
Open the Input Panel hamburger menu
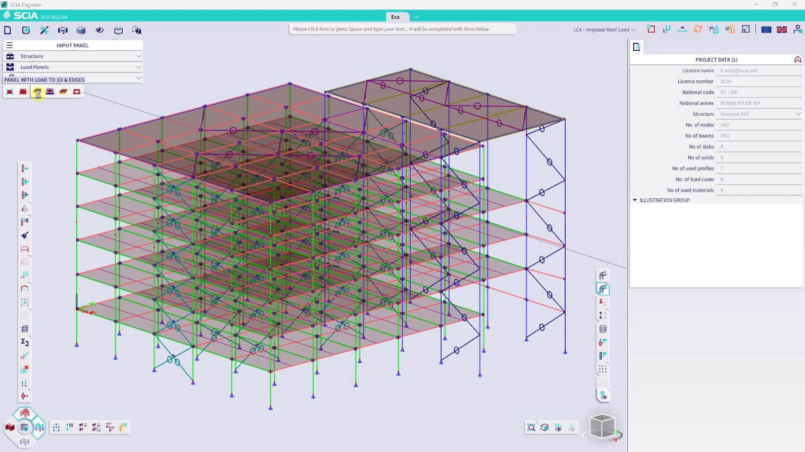[9, 46]
